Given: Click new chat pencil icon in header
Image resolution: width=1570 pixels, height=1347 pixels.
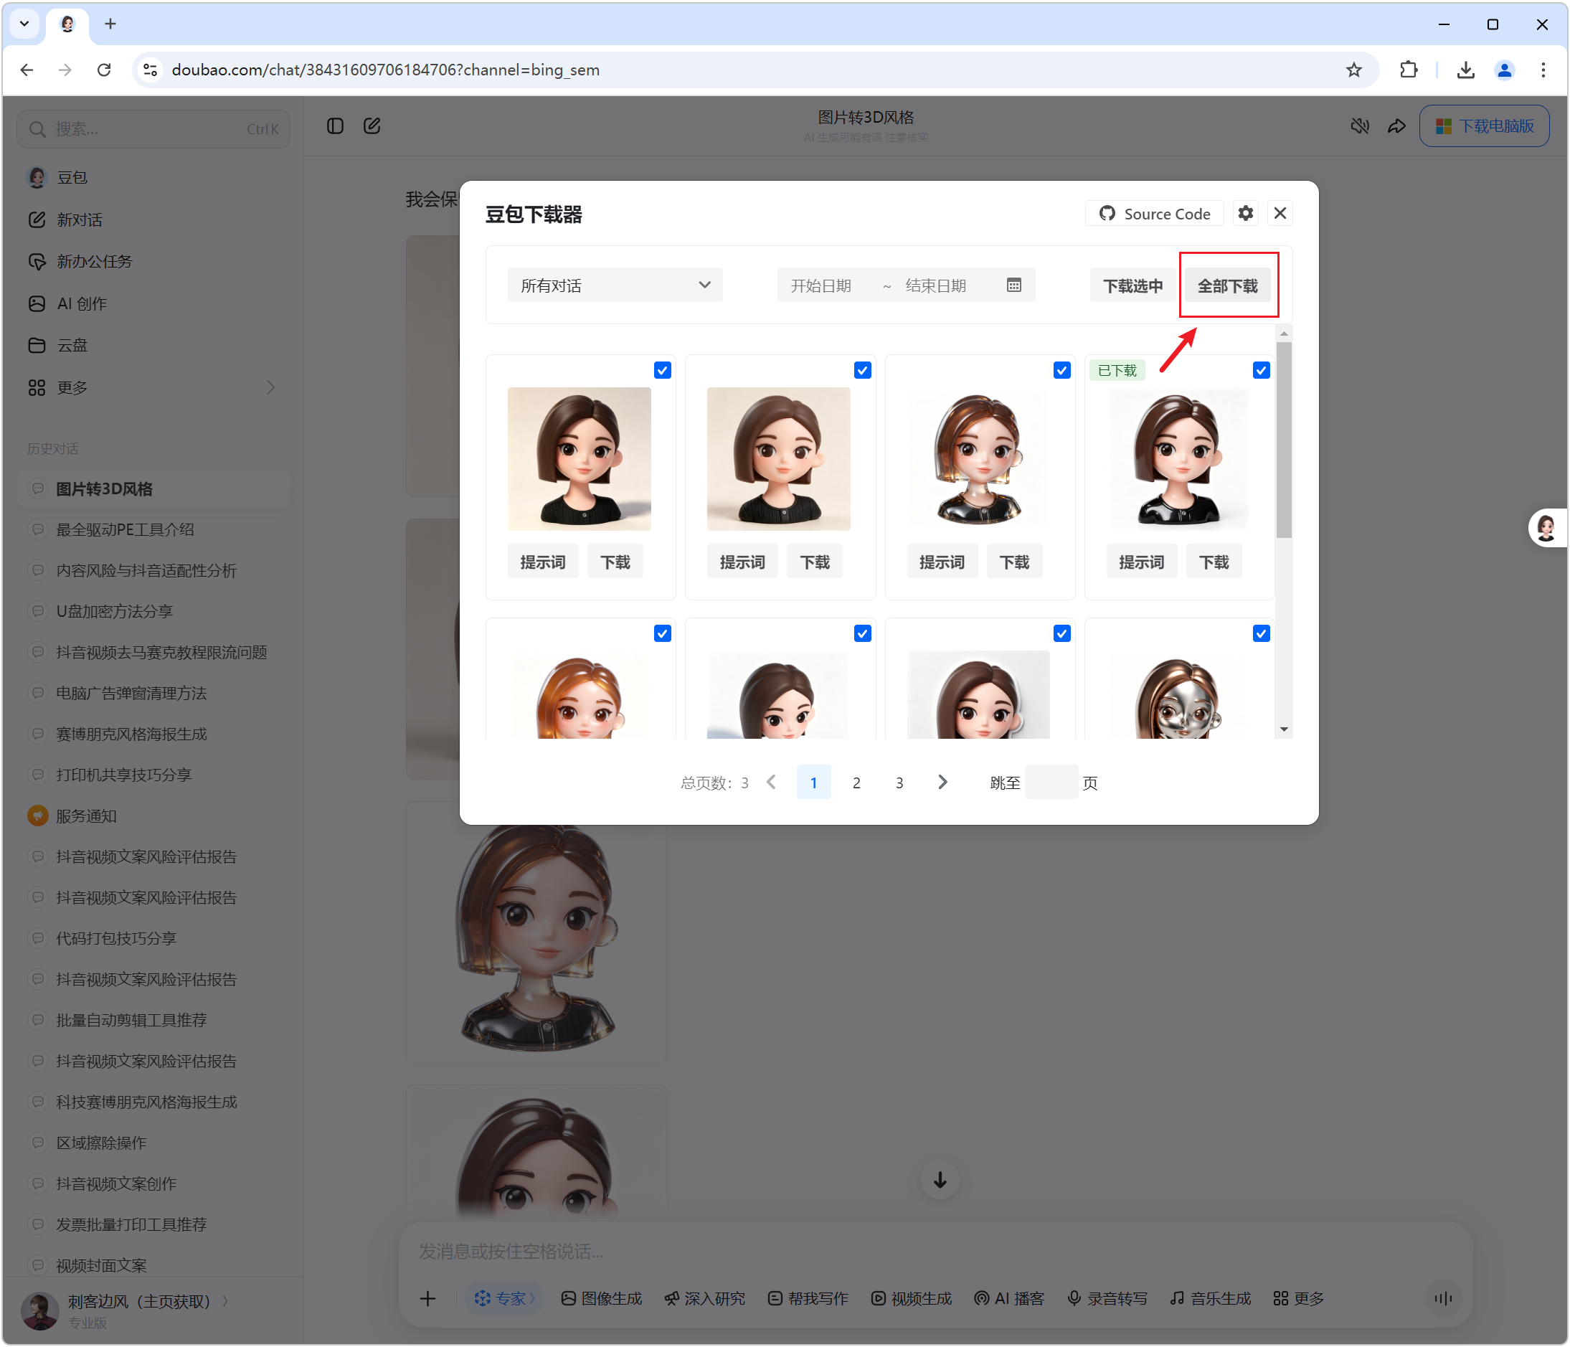Looking at the screenshot, I should click(x=372, y=126).
